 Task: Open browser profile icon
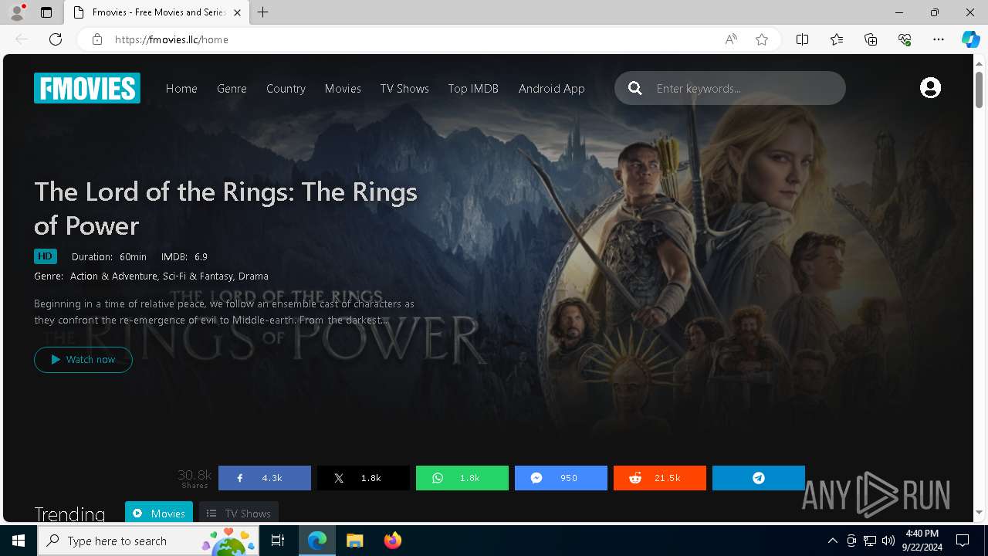pyautogui.click(x=17, y=12)
